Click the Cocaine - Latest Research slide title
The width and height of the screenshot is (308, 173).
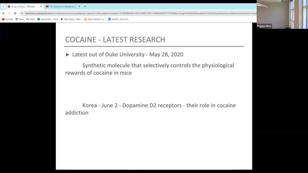115,40
